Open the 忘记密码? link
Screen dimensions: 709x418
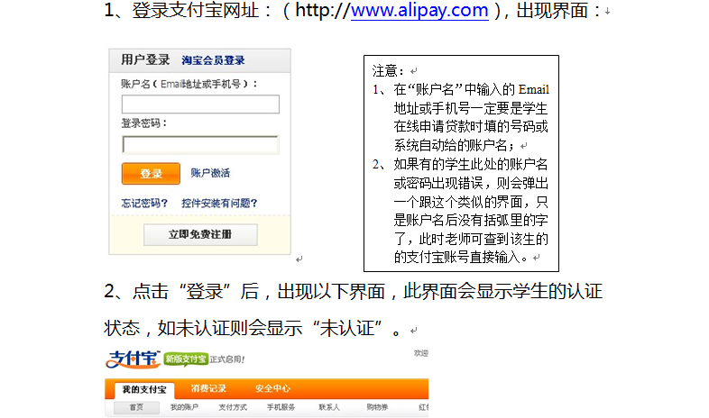144,204
